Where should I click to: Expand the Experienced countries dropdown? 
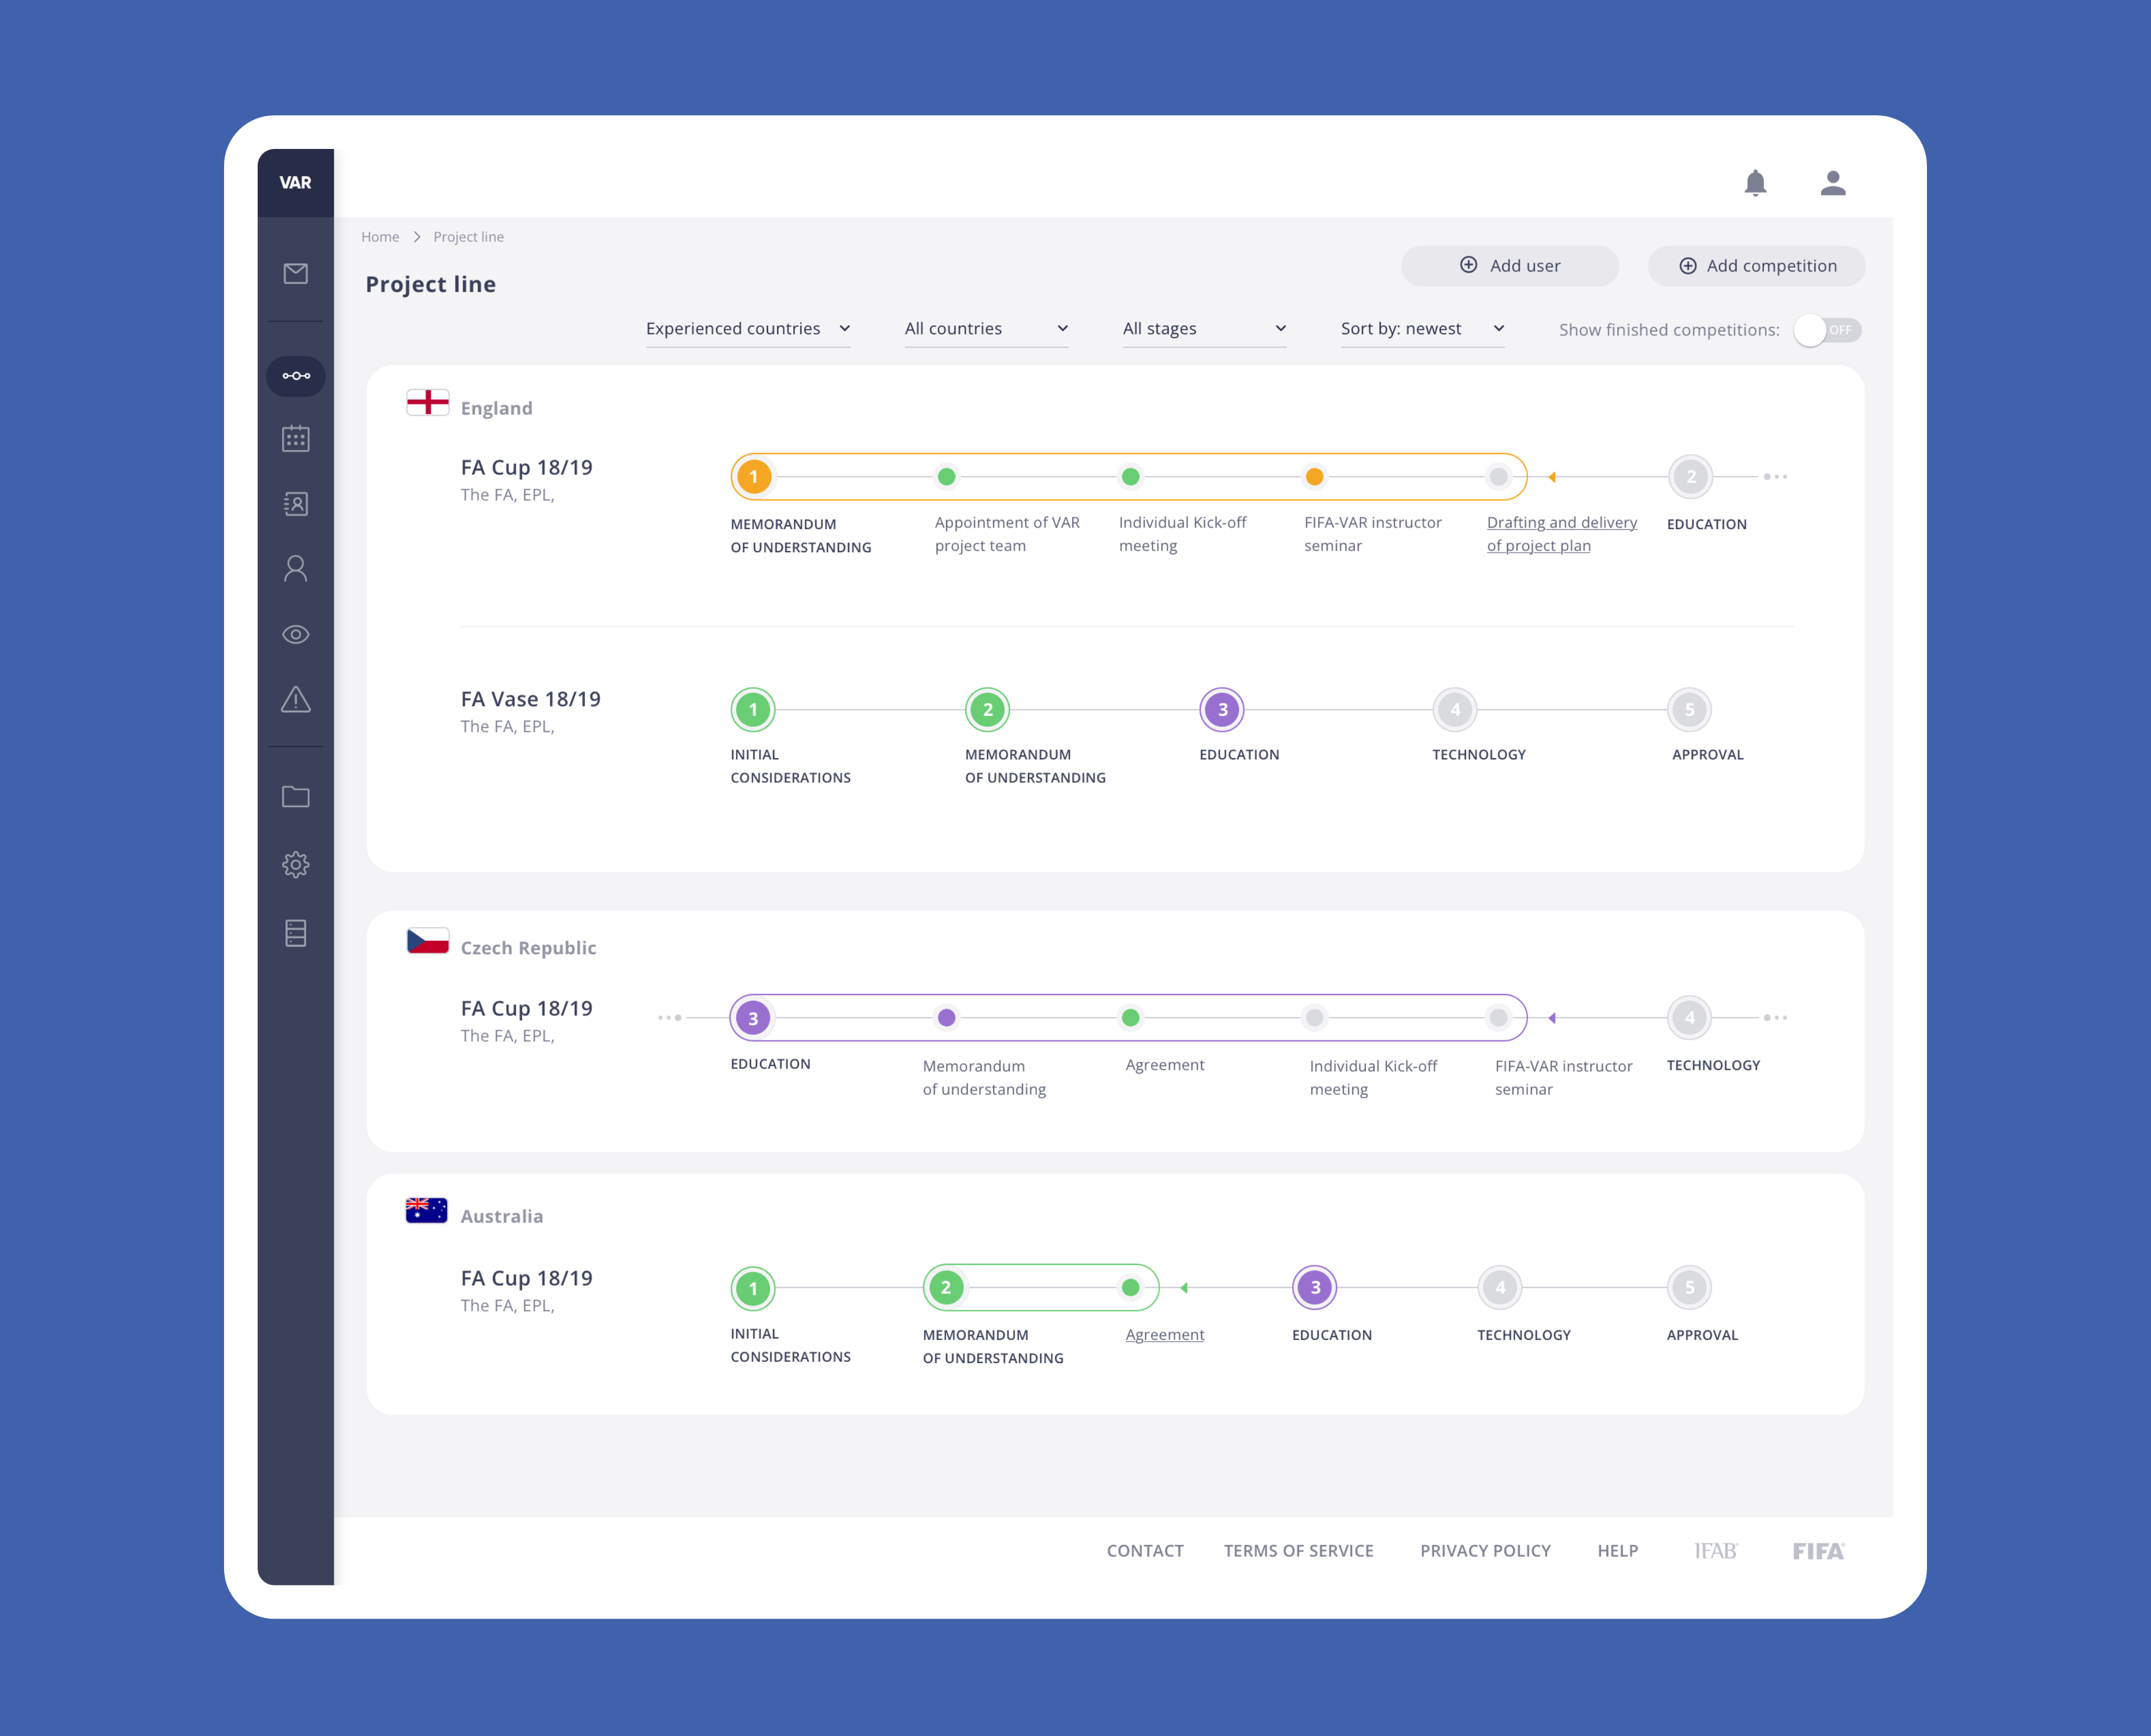(747, 329)
